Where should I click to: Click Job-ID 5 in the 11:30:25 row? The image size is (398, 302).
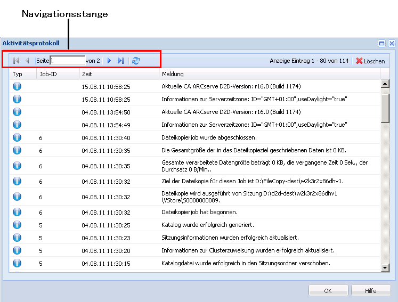pos(40,225)
